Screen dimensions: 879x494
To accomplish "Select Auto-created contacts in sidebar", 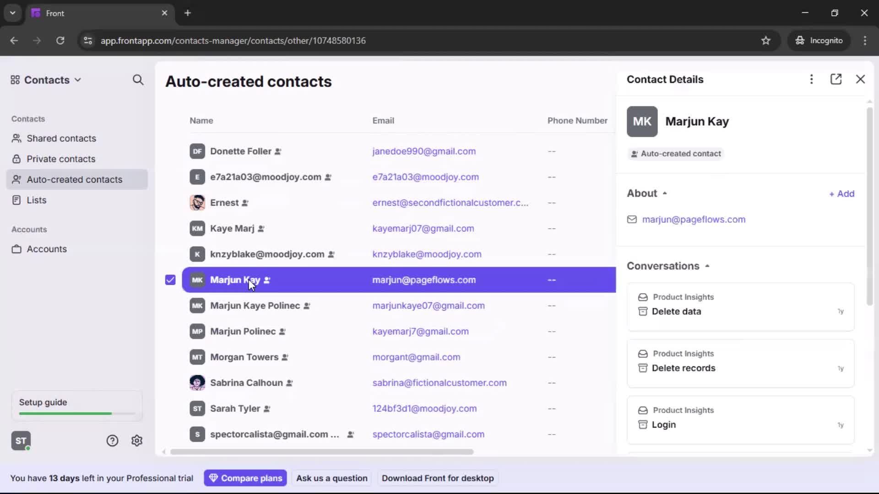I will click(x=74, y=179).
